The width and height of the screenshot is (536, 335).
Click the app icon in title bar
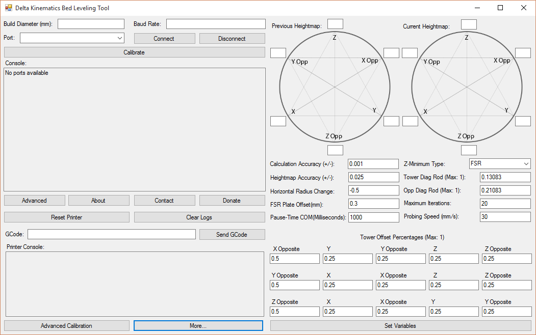tap(8, 8)
